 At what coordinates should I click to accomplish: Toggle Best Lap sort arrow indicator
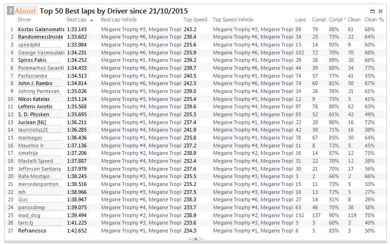91,20
